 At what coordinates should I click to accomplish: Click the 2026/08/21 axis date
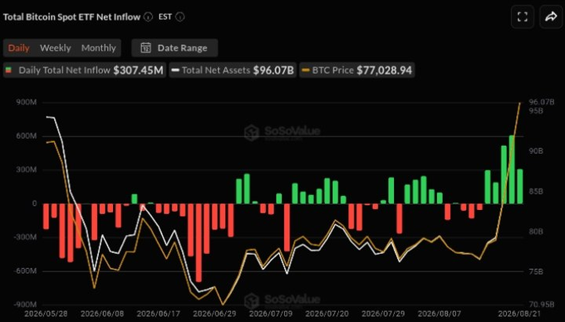click(x=519, y=314)
